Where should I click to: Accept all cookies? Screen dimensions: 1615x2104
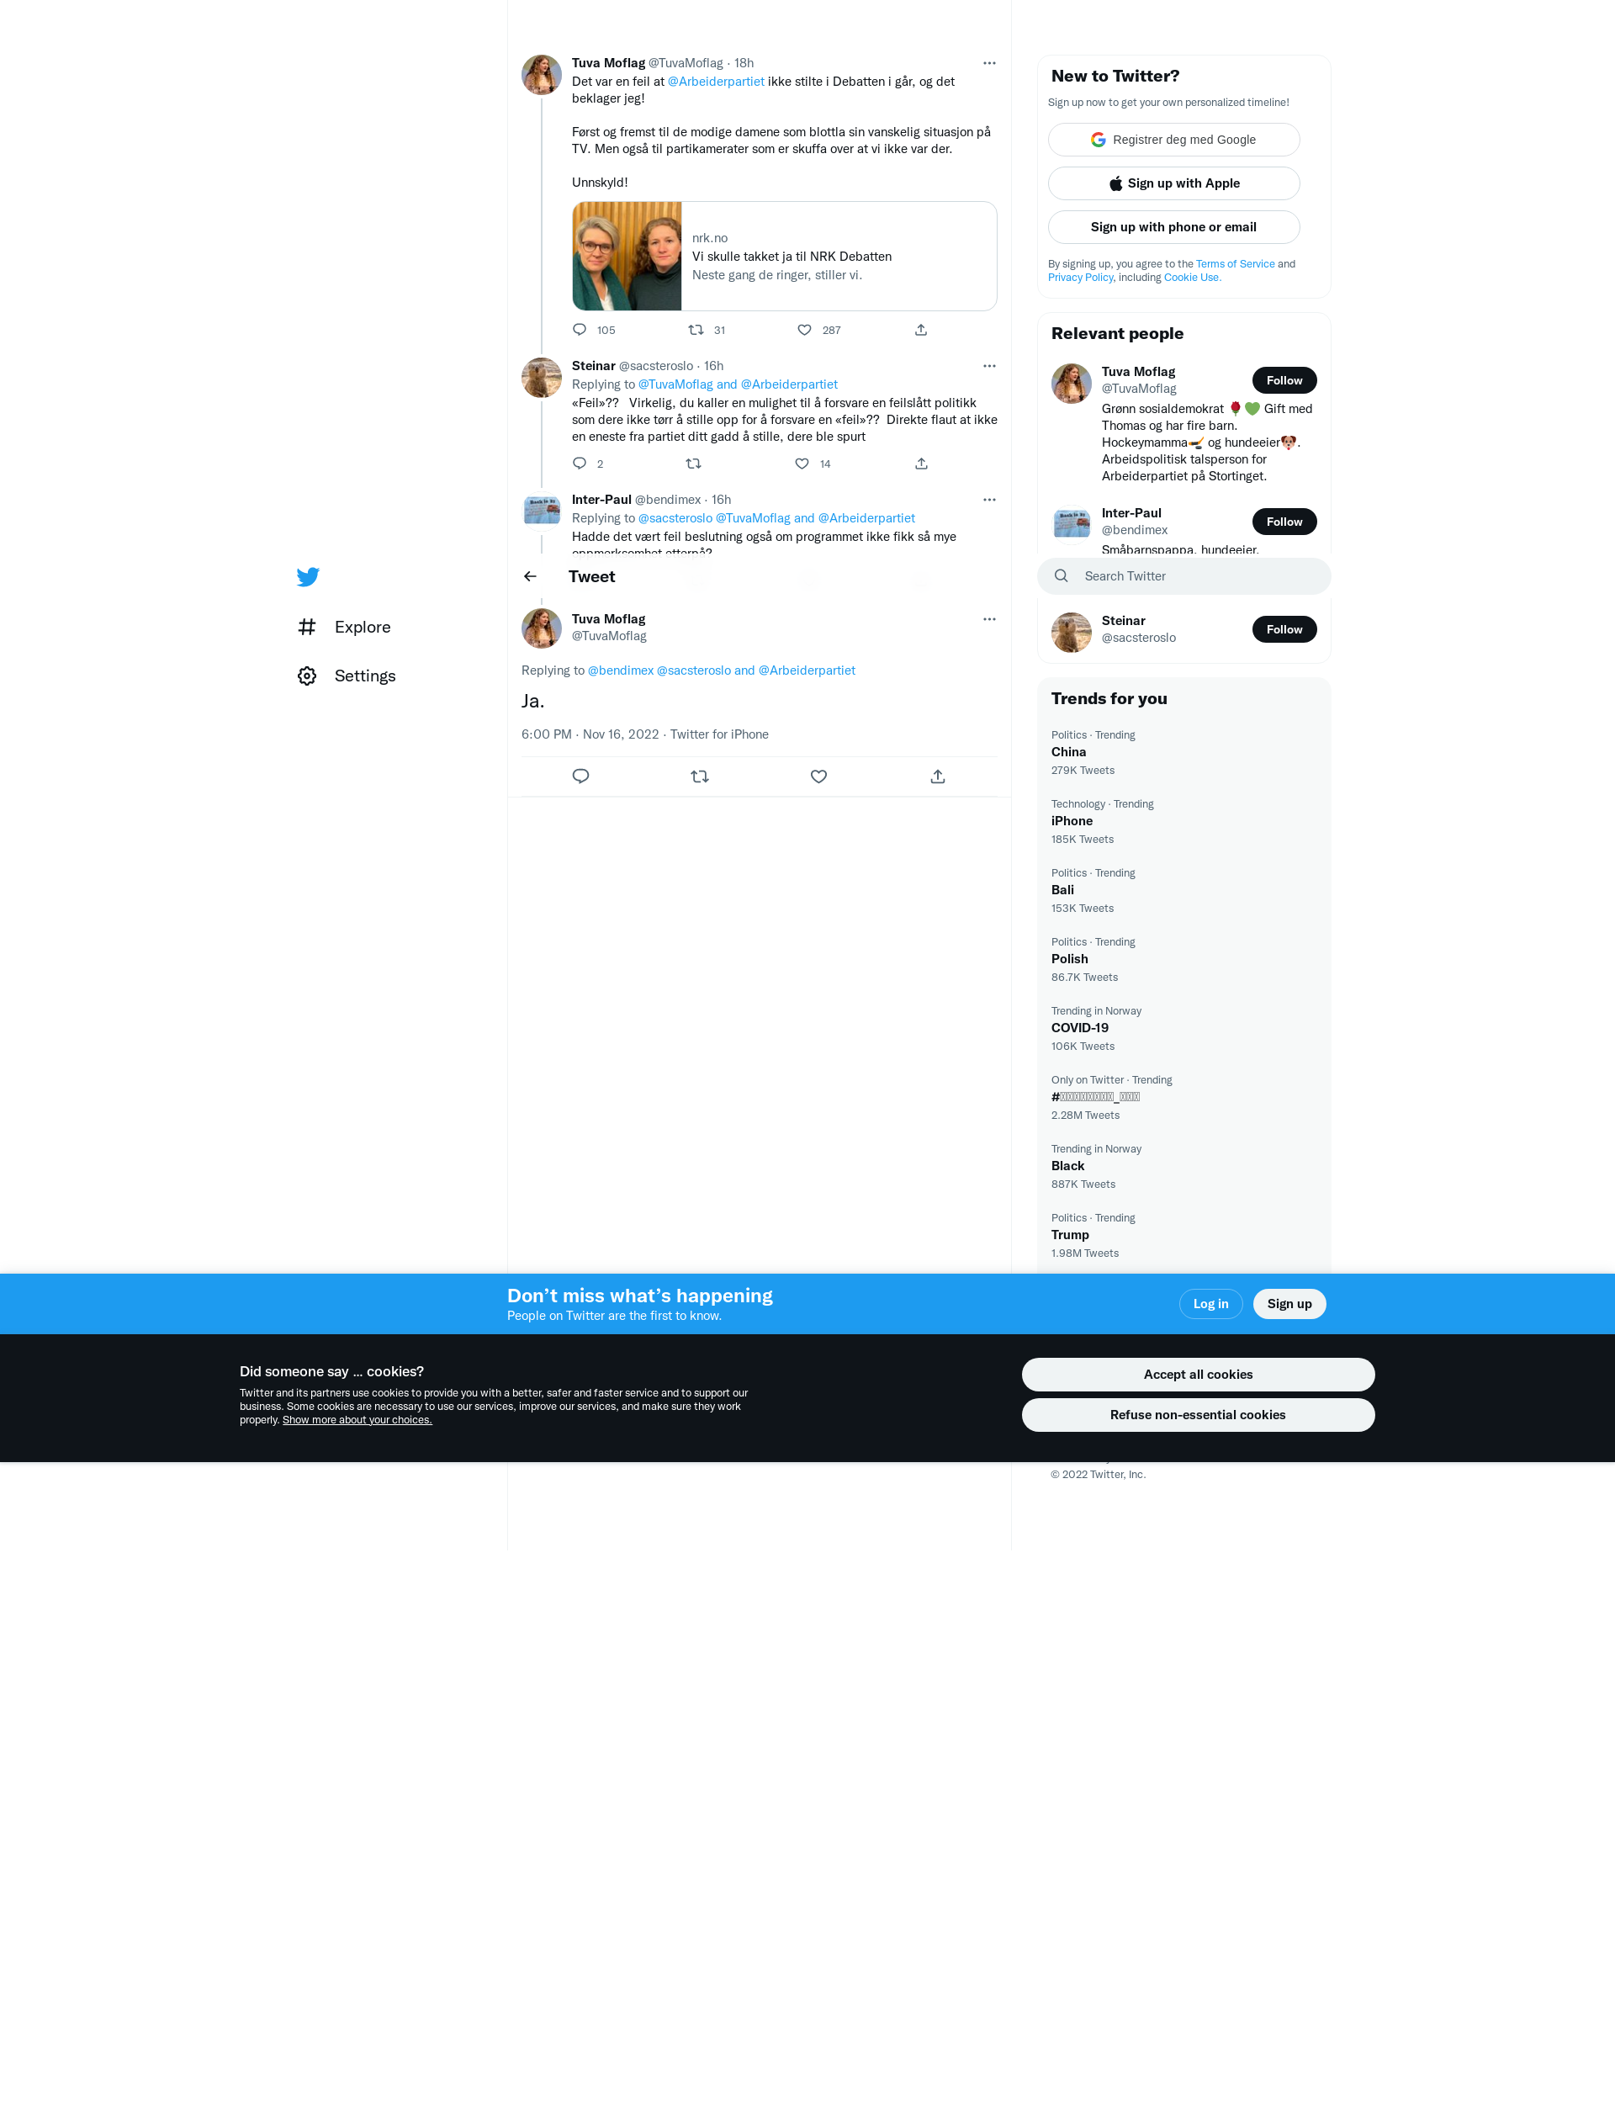pyautogui.click(x=1198, y=1375)
